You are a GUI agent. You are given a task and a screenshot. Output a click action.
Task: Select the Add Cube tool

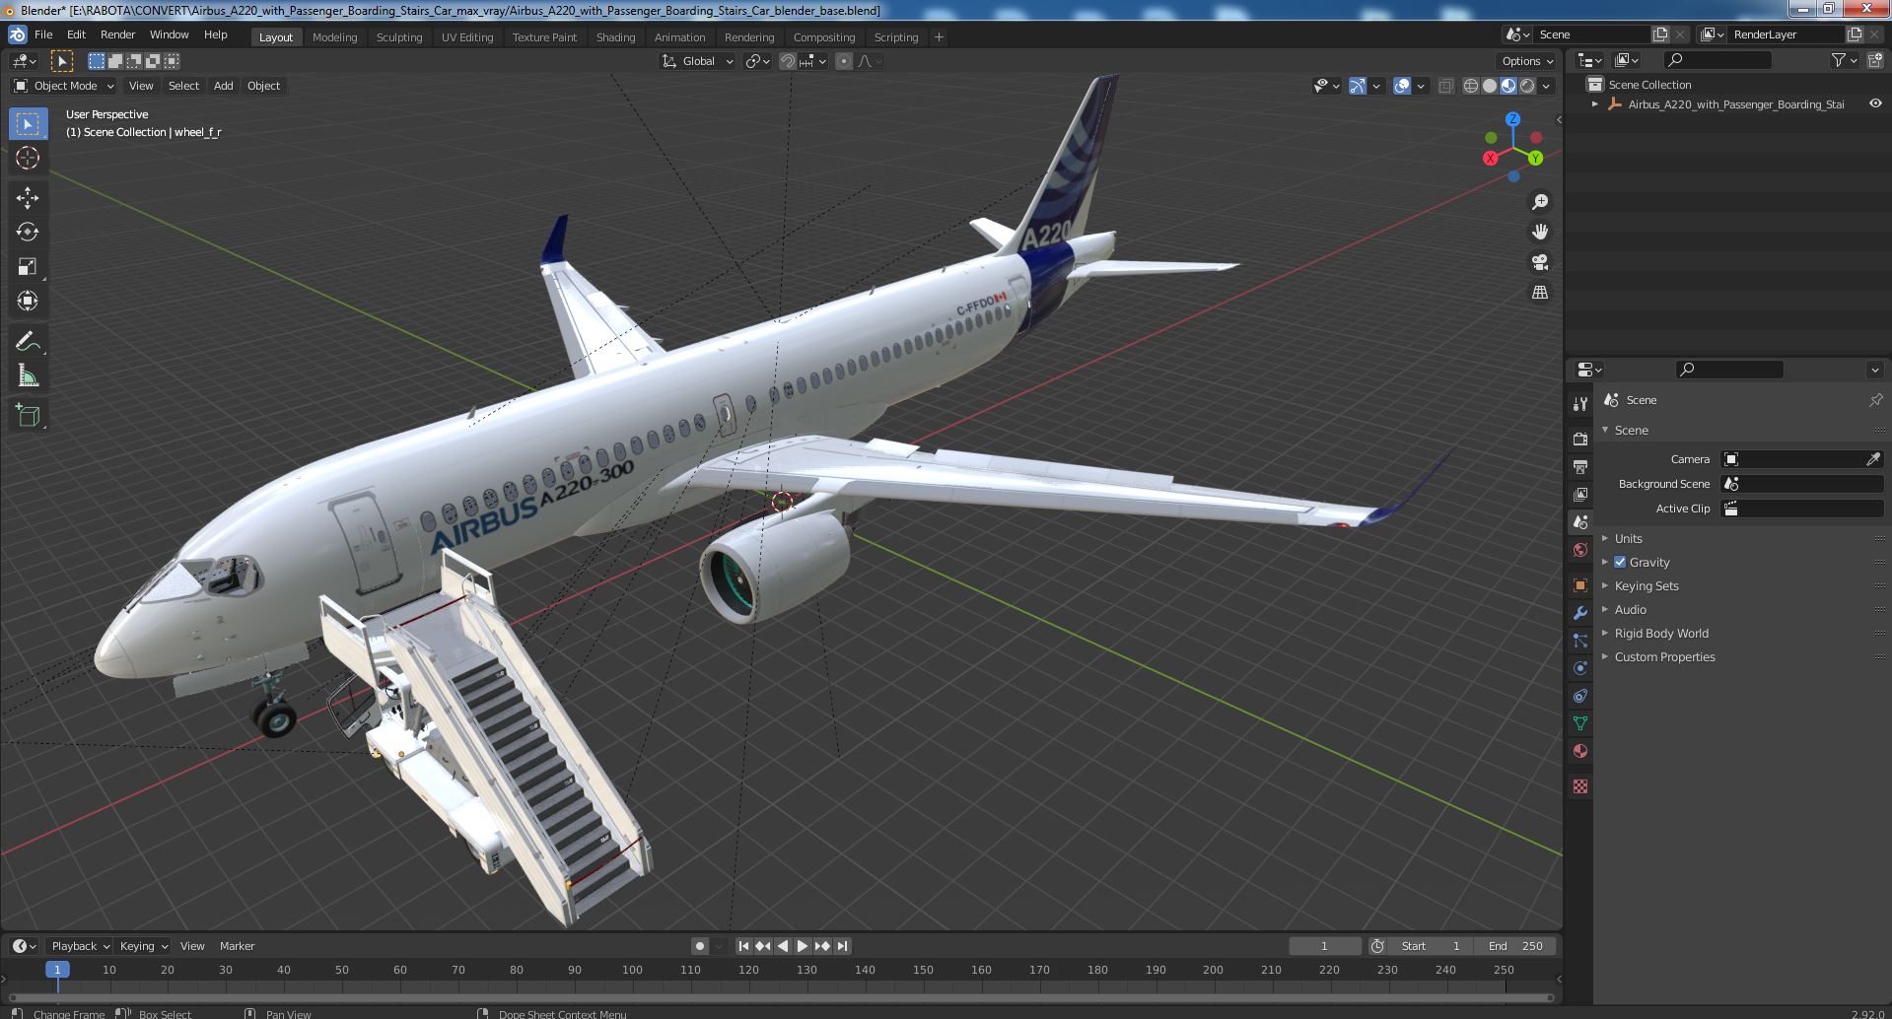tap(28, 415)
